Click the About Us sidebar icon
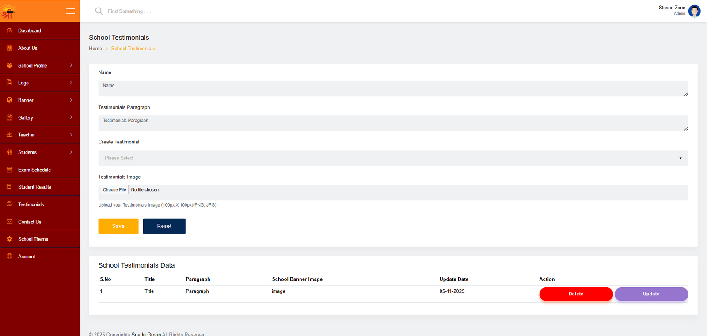This screenshot has width=707, height=336. 9,48
